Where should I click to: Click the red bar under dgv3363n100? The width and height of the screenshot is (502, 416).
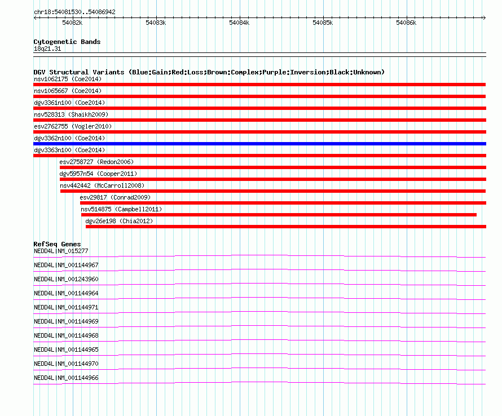pos(259,156)
